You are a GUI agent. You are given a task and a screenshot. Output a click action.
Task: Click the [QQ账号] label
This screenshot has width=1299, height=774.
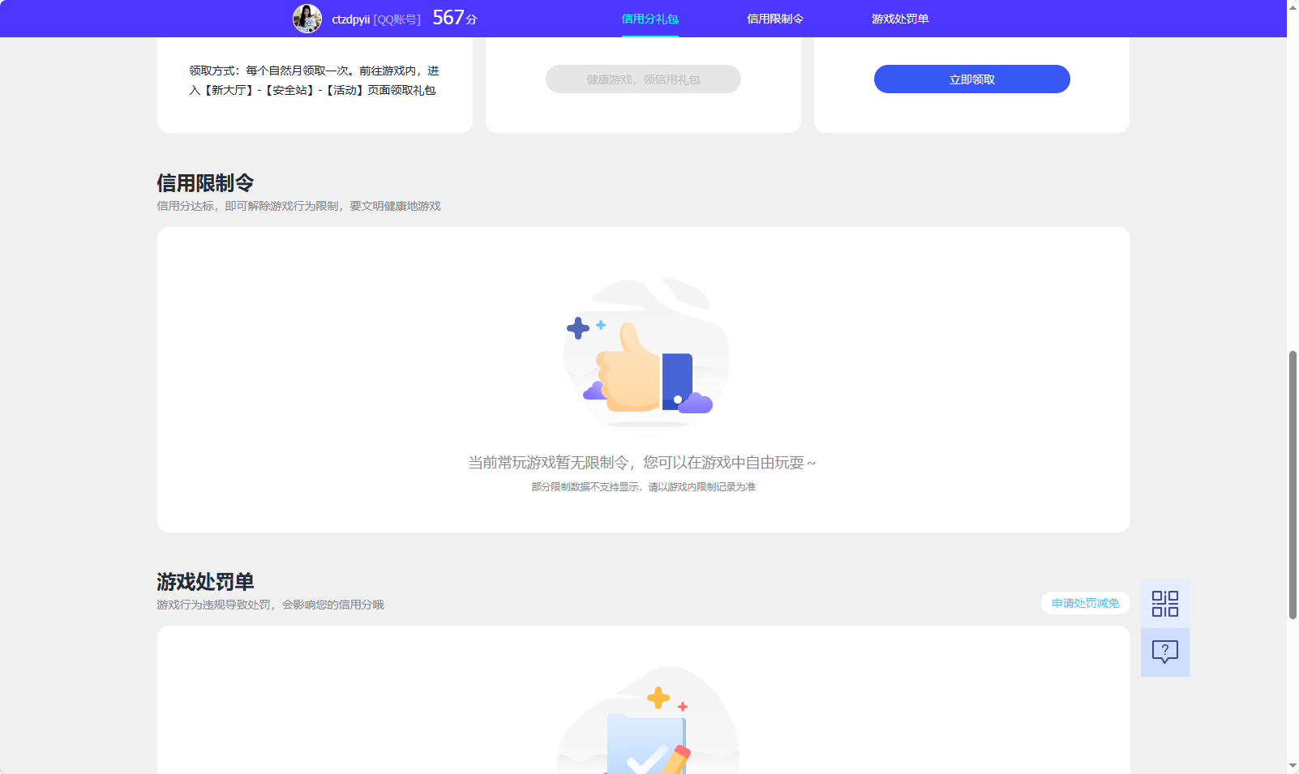coord(397,19)
